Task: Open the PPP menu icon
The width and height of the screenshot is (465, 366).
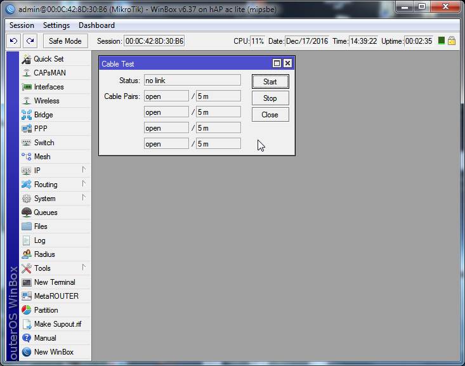Action: pos(27,128)
